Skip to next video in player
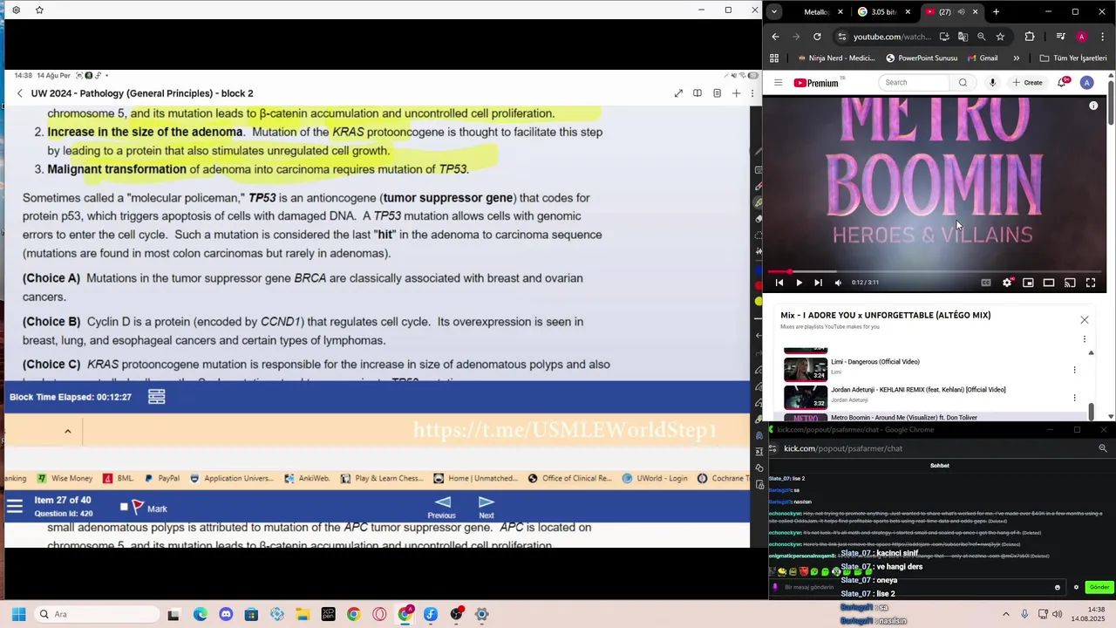This screenshot has height=628, width=1116. click(x=818, y=283)
